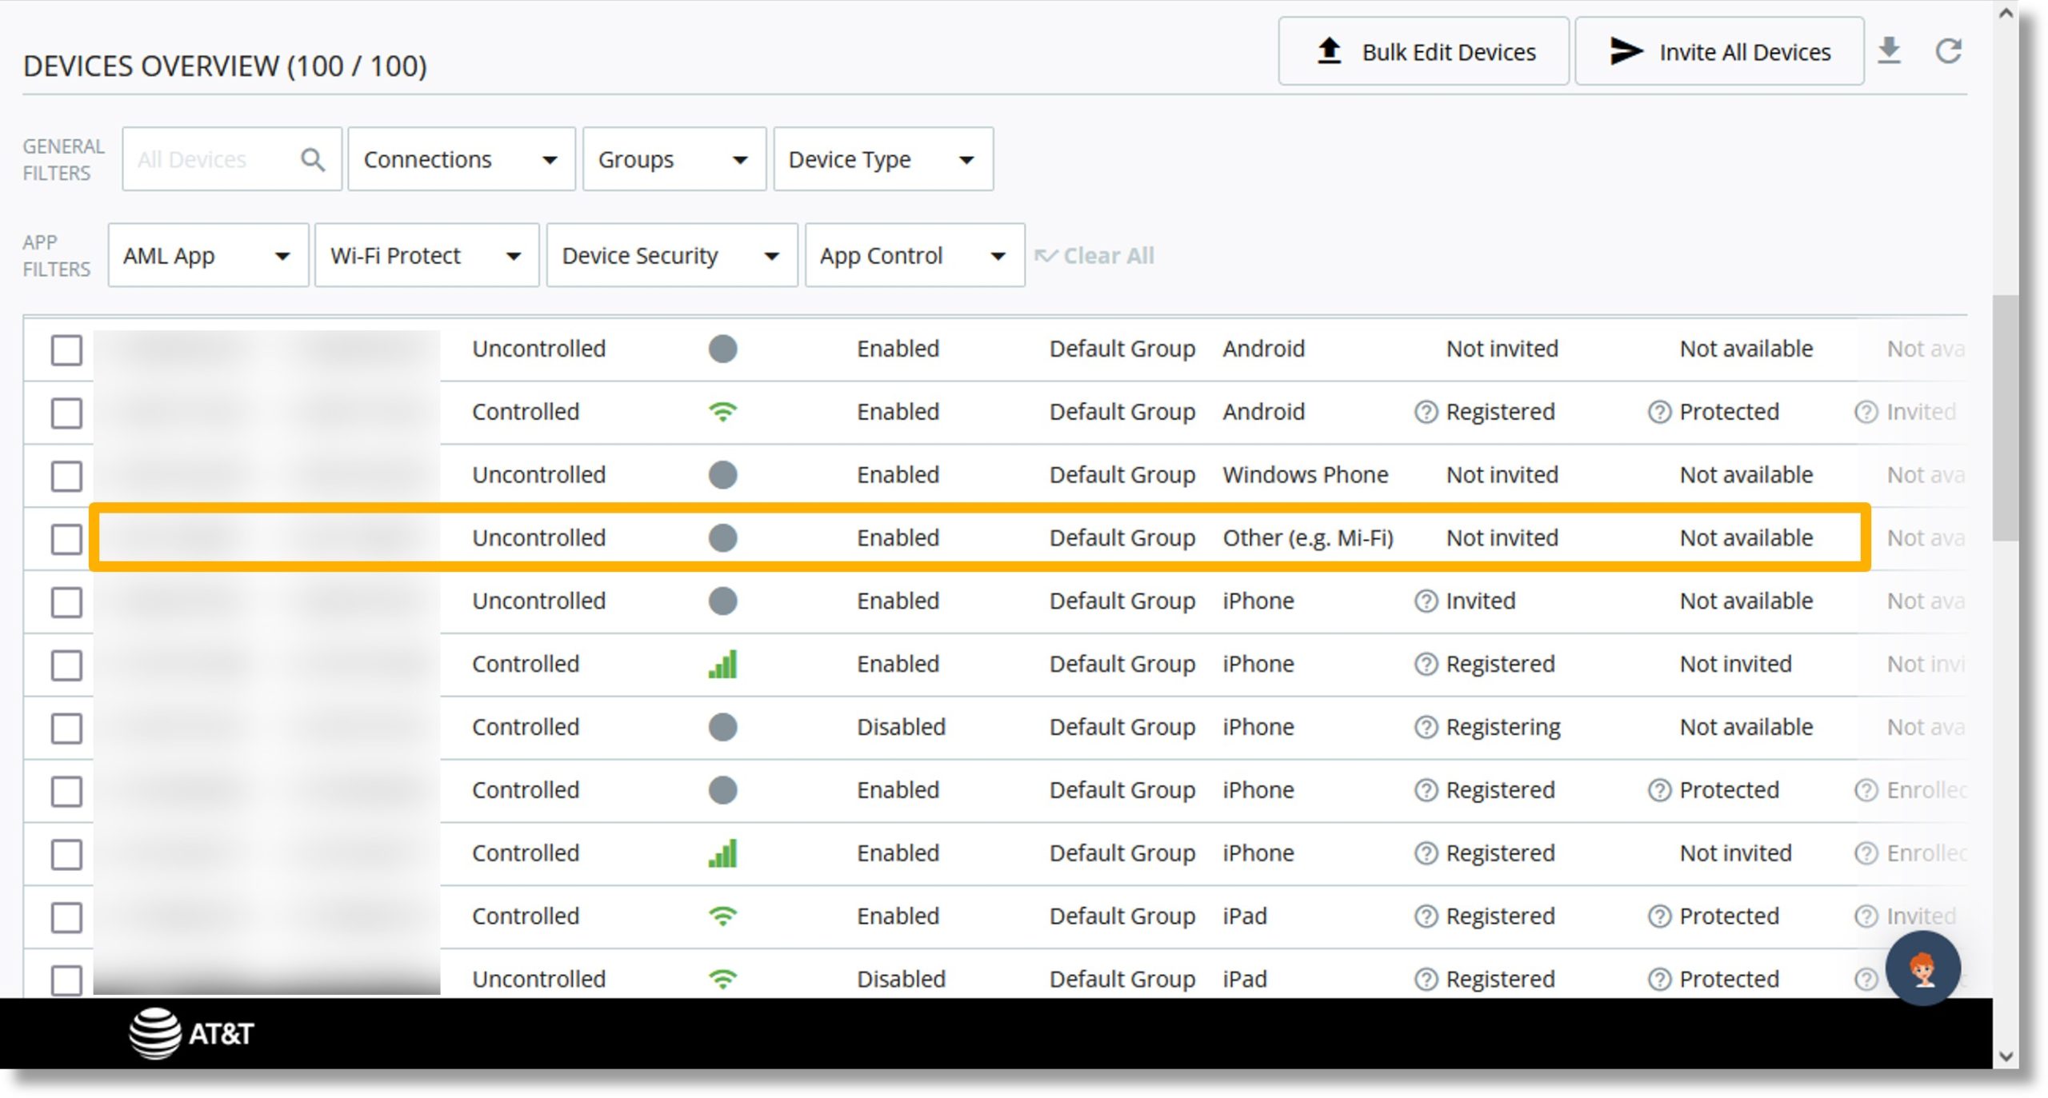Open the Connections filter dropdown
The height and width of the screenshot is (1098, 2048).
coord(462,159)
